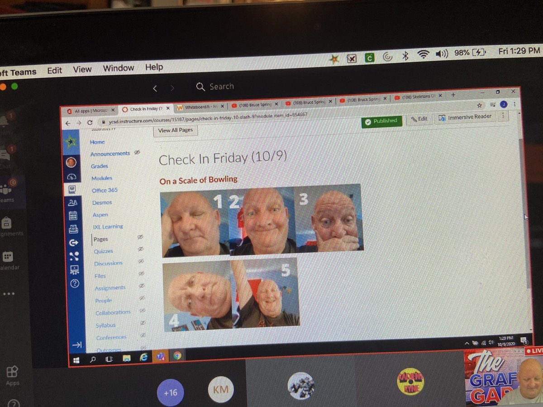Toggle visibility eye icon next to Syllabus
The image size is (543, 407).
(x=143, y=323)
